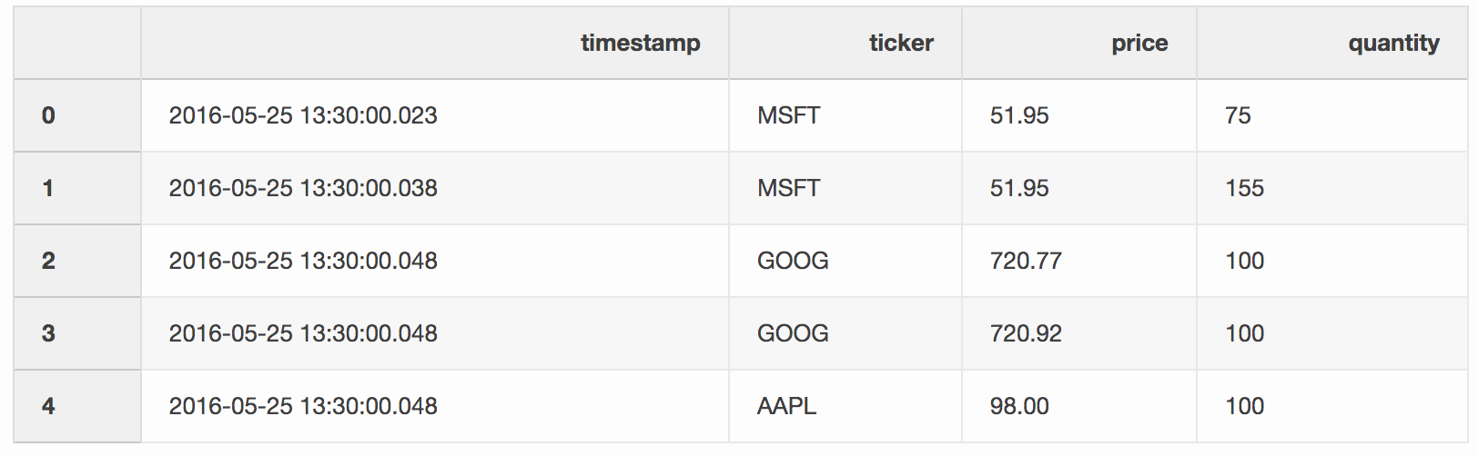Select the 720.77 price cell
Viewport: 1478px width, 456px height.
tap(1026, 261)
